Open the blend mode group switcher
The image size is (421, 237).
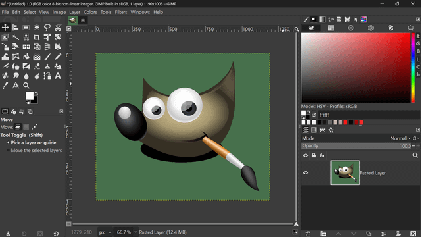[416, 138]
